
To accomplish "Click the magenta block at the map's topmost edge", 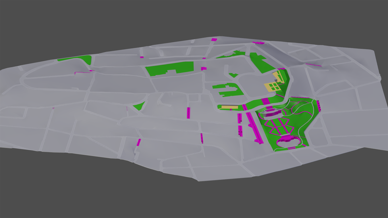I will click(x=214, y=39).
